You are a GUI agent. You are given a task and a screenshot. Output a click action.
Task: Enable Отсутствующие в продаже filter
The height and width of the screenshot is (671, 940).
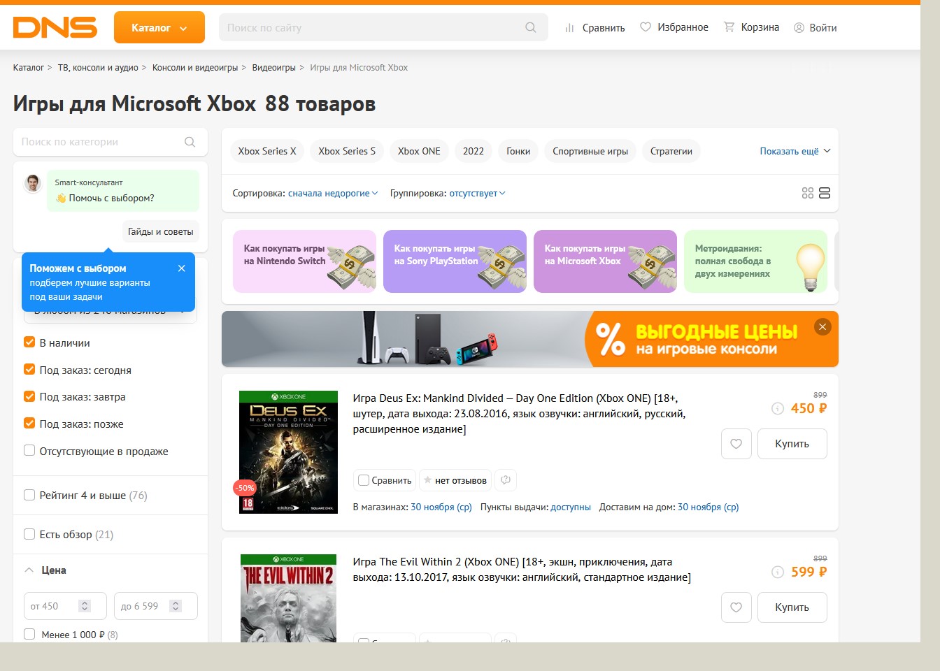click(x=29, y=451)
